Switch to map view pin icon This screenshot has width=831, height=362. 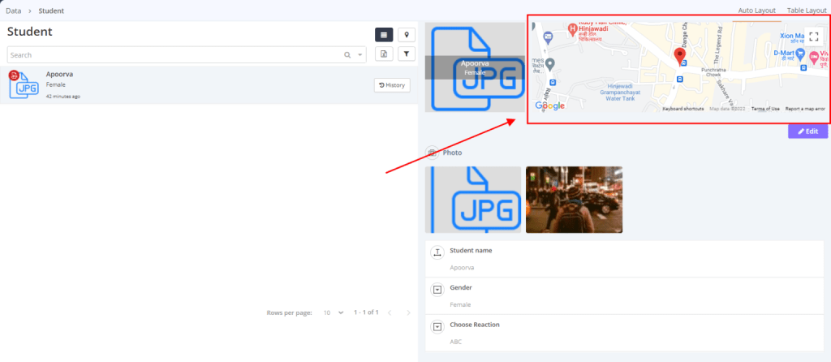tap(407, 34)
